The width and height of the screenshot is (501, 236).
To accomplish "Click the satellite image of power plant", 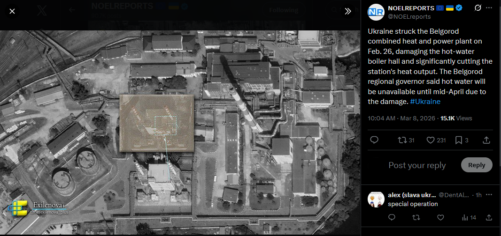I will [180, 133].
